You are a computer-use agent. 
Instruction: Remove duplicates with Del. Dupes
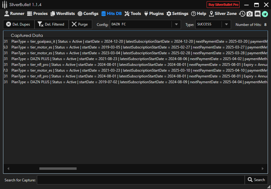click(x=19, y=24)
